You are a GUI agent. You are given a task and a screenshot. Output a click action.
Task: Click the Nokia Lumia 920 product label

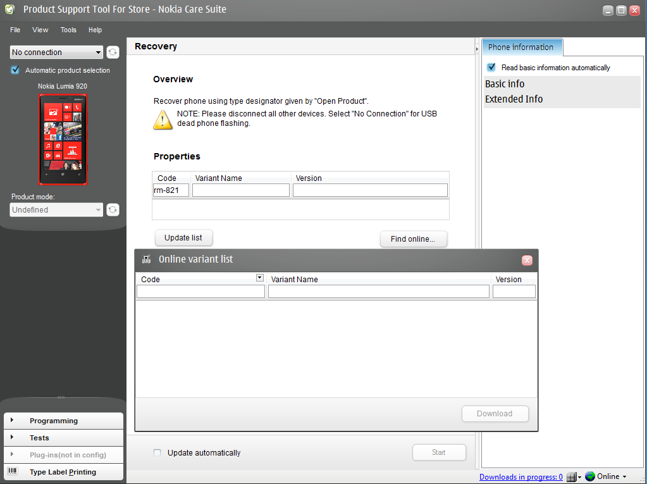[63, 86]
